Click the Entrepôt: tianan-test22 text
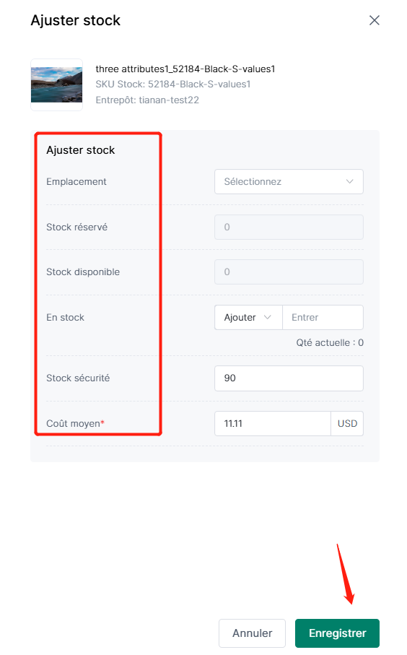 (147, 100)
